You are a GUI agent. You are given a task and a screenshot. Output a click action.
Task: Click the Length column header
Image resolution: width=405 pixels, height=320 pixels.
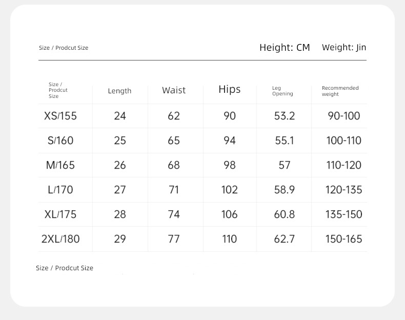[119, 91]
